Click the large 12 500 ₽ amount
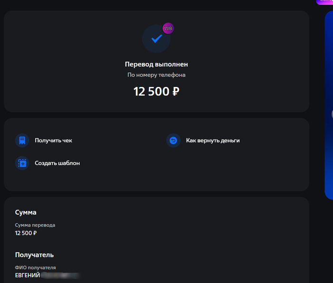The image size is (333, 283). (156, 92)
